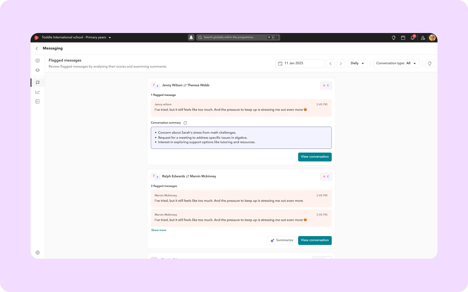Open the notes page sidebar icon

pyautogui.click(x=38, y=102)
